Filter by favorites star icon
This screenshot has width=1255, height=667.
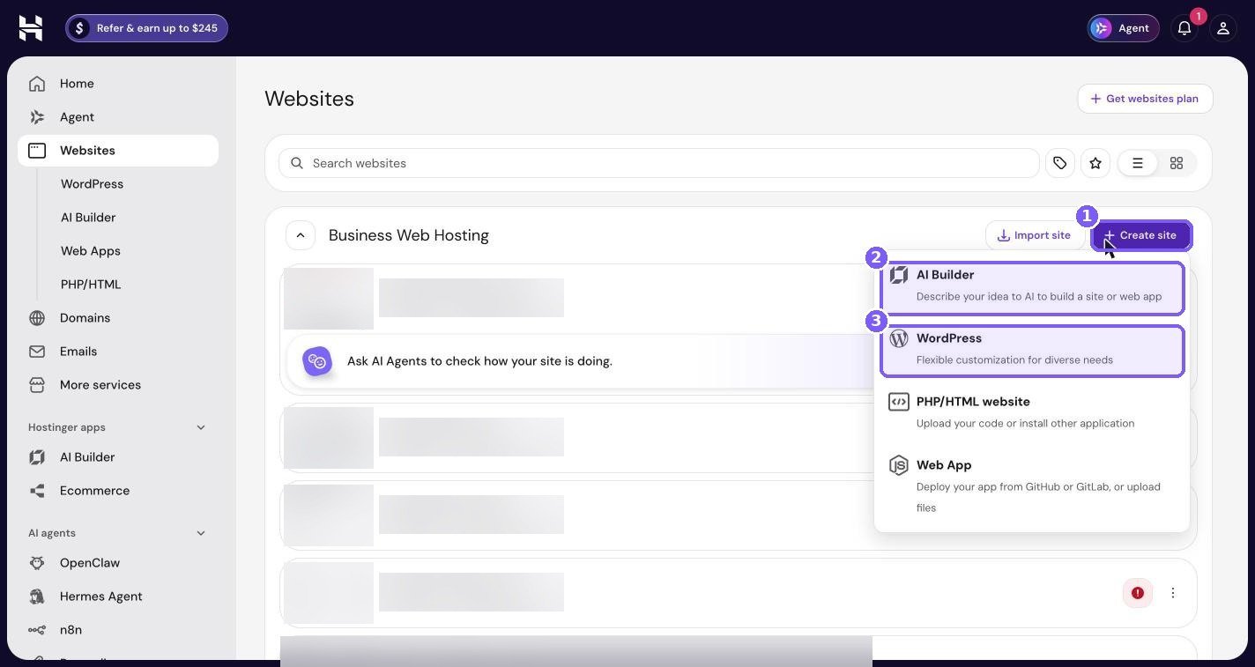pos(1095,163)
